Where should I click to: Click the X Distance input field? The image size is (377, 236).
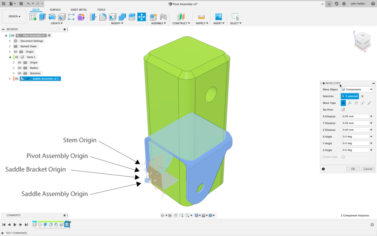355,117
